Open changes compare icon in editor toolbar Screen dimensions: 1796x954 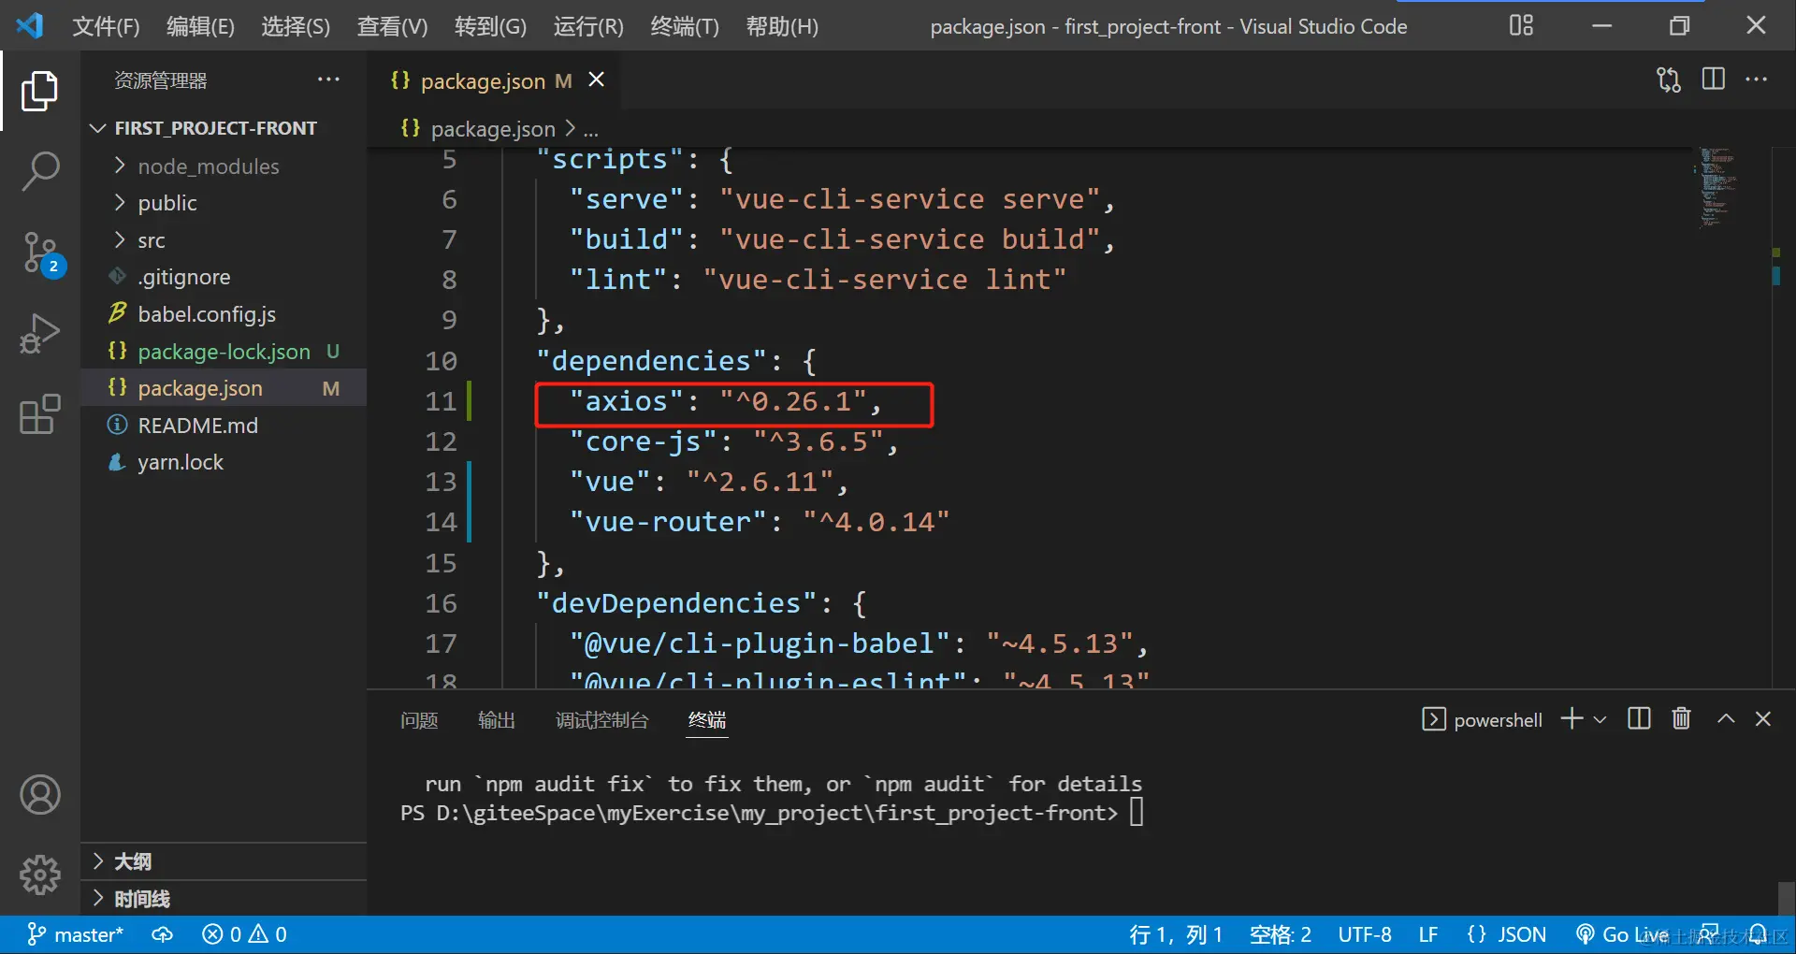click(1669, 79)
